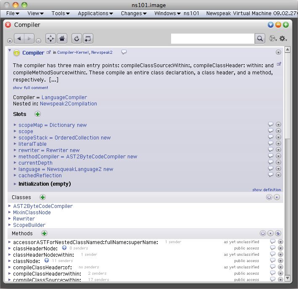Expand the scopeStack slot row
The height and width of the screenshot is (289, 298).
(x=15, y=137)
